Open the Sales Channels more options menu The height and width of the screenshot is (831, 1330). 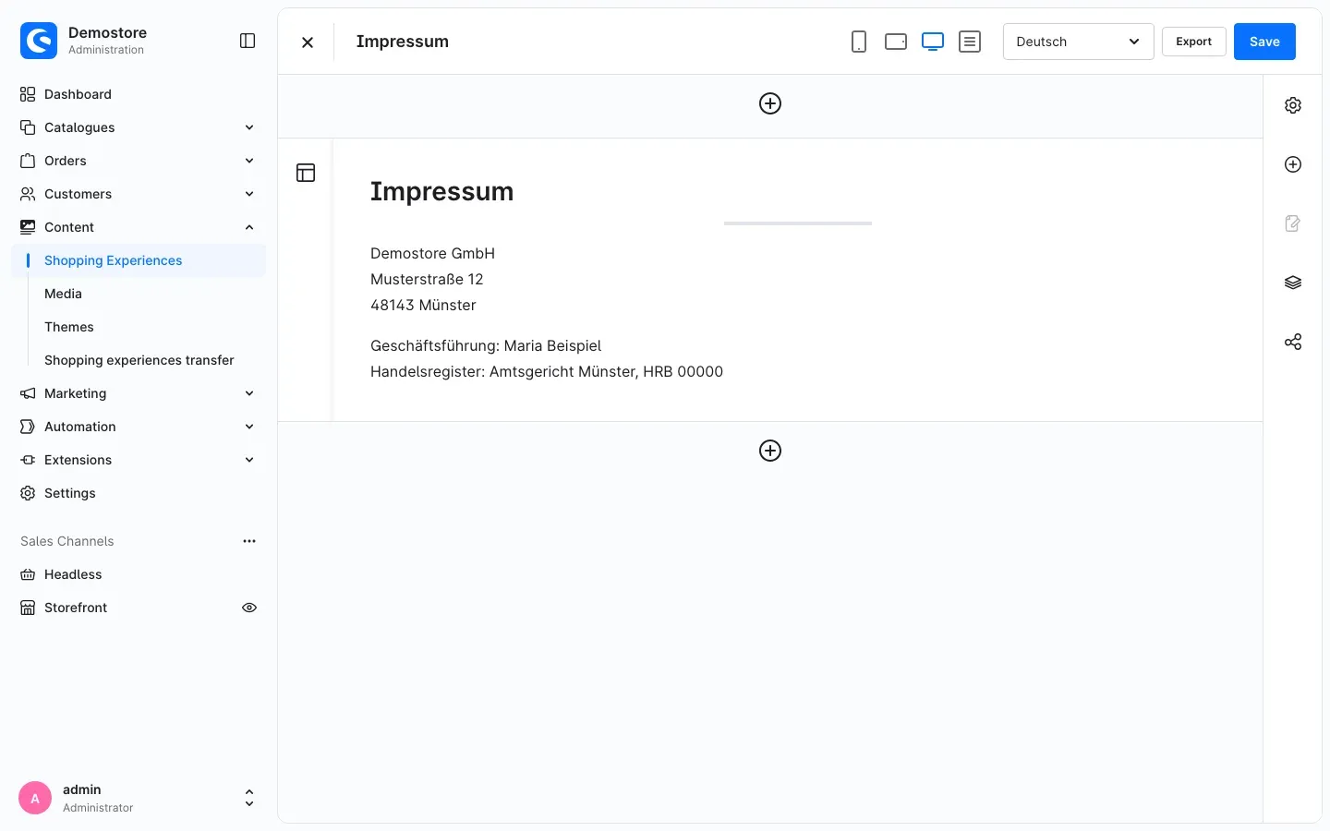pyautogui.click(x=249, y=541)
